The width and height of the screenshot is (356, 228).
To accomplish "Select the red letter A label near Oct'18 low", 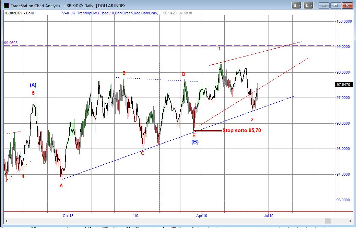I will 61,186.
